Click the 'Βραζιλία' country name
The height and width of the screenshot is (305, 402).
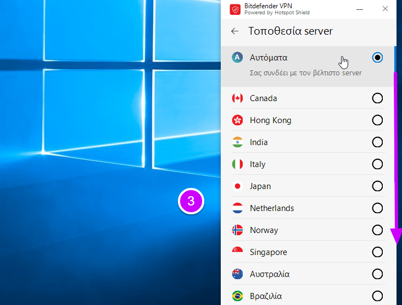pos(266,296)
